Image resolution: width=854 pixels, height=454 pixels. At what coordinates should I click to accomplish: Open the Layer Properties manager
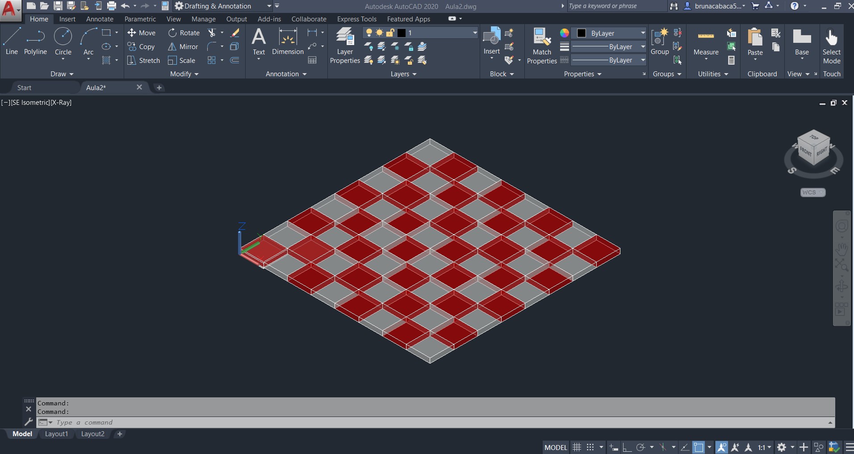(345, 45)
